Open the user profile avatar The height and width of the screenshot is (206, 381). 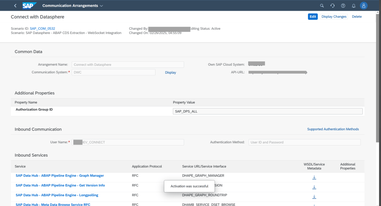click(x=364, y=6)
